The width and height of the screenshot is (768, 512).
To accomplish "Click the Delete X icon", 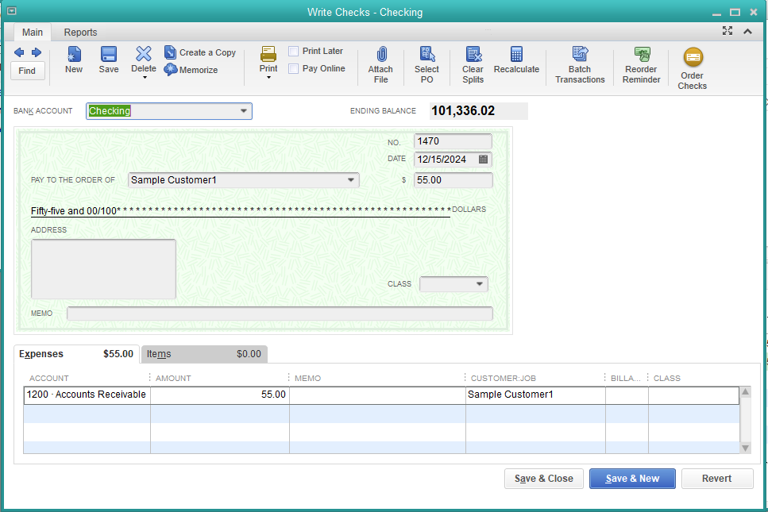I will 144,53.
